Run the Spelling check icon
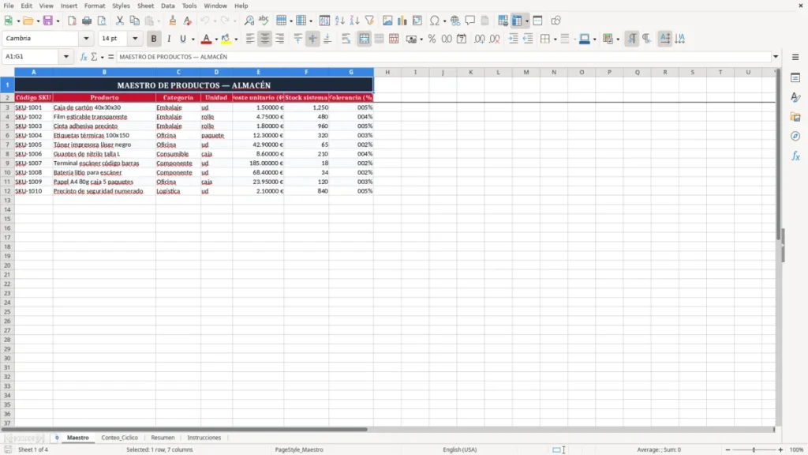 point(264,21)
